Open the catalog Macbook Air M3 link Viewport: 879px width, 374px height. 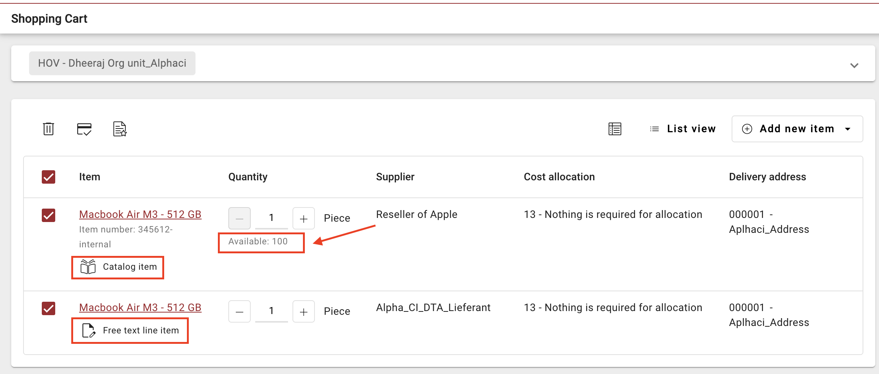point(140,215)
